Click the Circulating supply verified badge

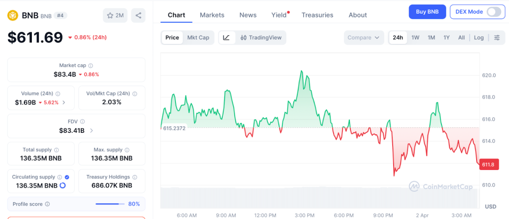point(67,177)
